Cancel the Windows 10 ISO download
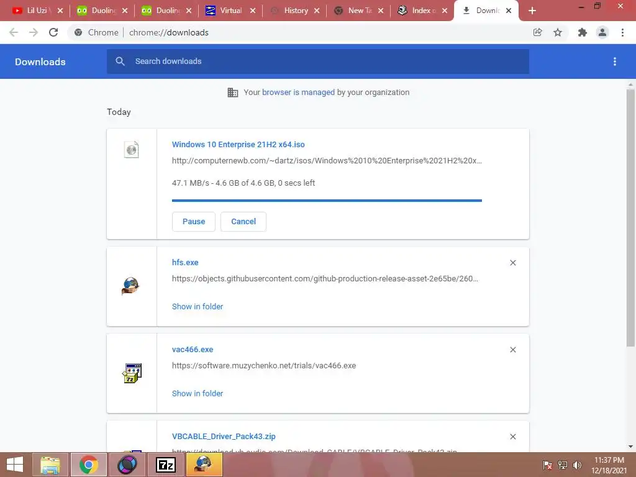The image size is (636, 477). click(243, 222)
